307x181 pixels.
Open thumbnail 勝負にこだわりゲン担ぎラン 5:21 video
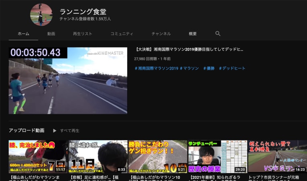coord(158,156)
